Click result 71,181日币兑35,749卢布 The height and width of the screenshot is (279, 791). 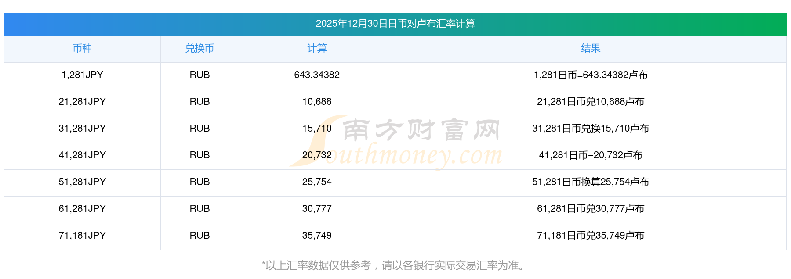coord(591,236)
